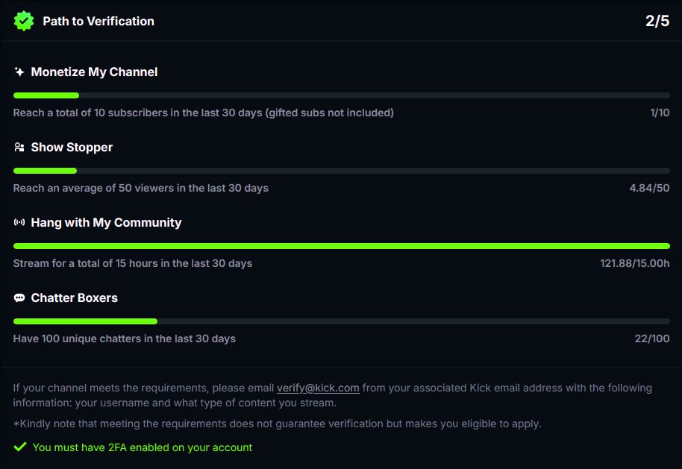Screen dimensions: 682x469
Task: Click the chat bubble icon beside Chatter Boxers
Action: point(19,298)
